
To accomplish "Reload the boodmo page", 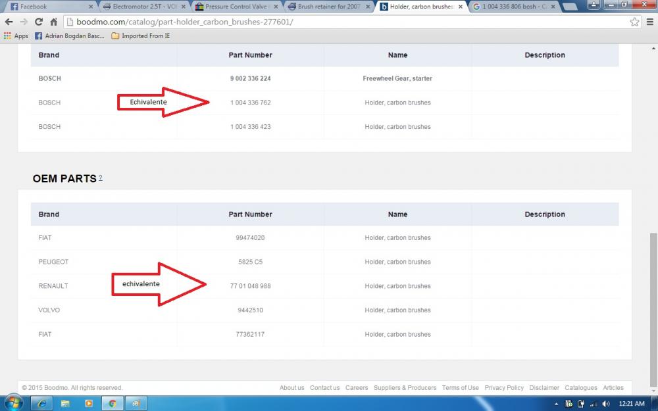I will [x=39, y=22].
